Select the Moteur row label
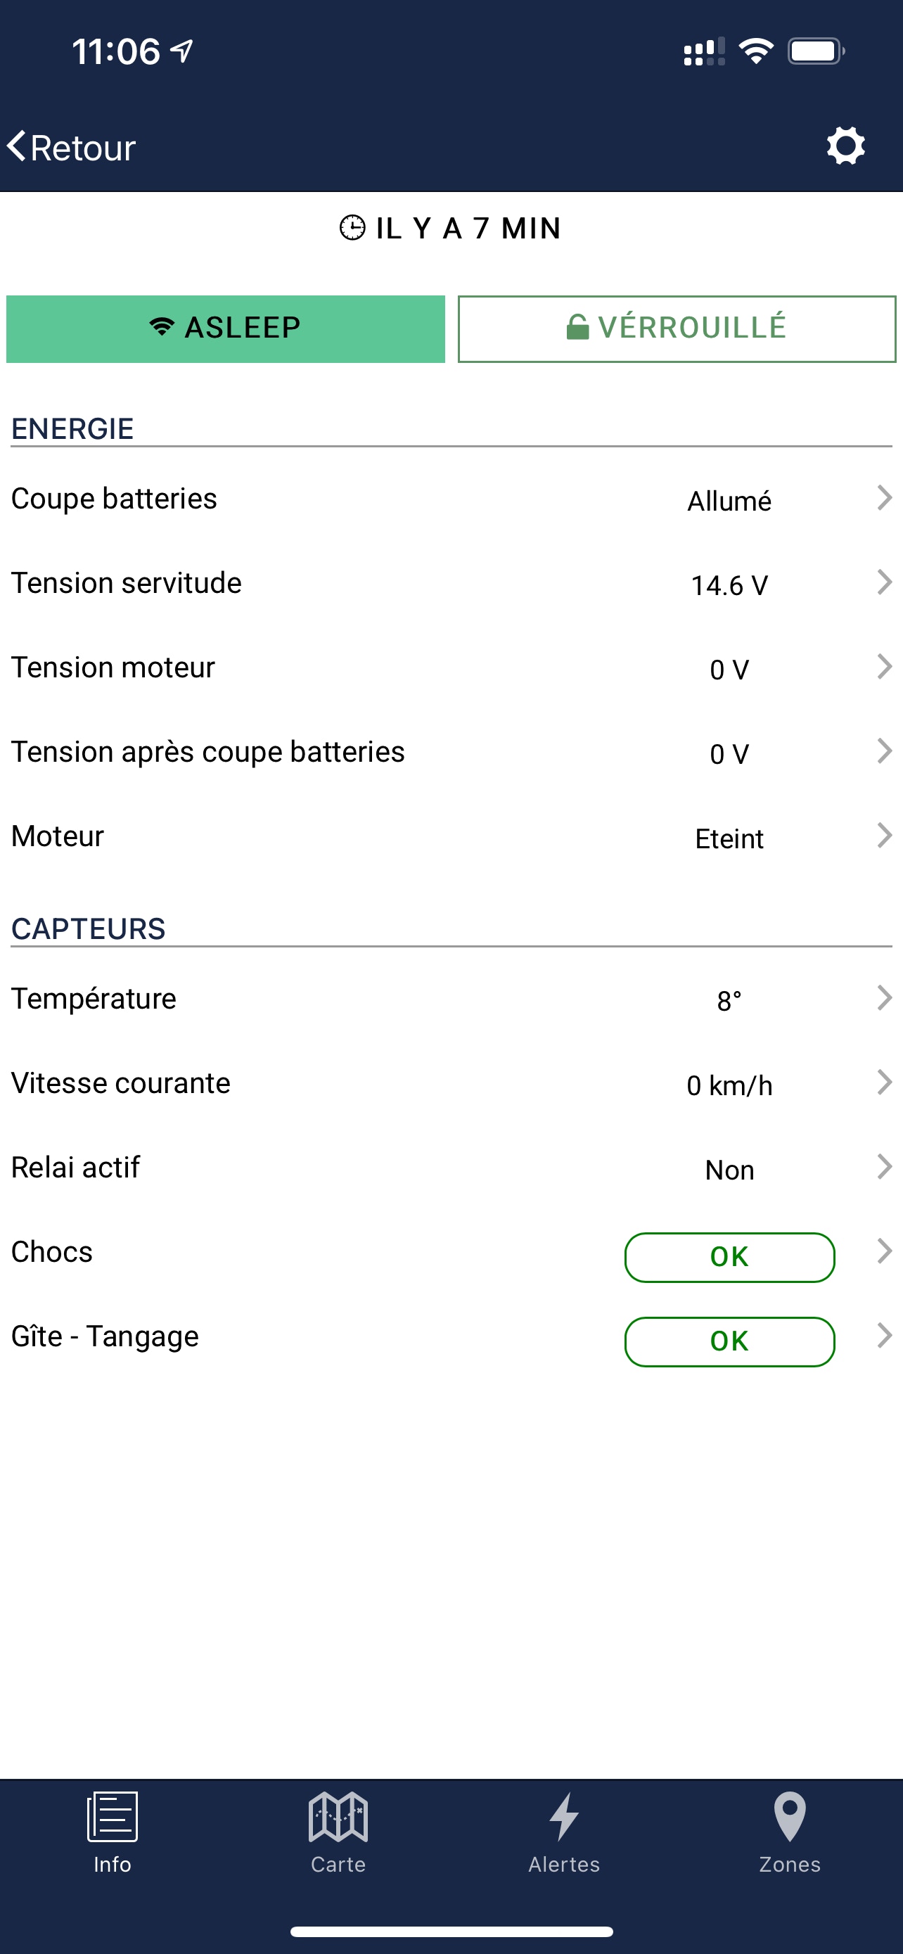 point(58,836)
